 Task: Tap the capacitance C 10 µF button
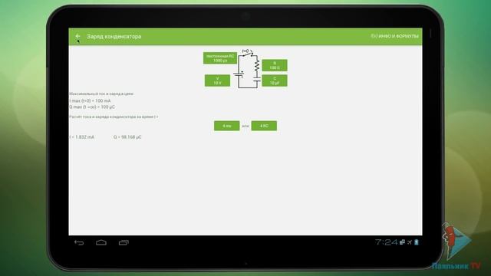(x=275, y=80)
